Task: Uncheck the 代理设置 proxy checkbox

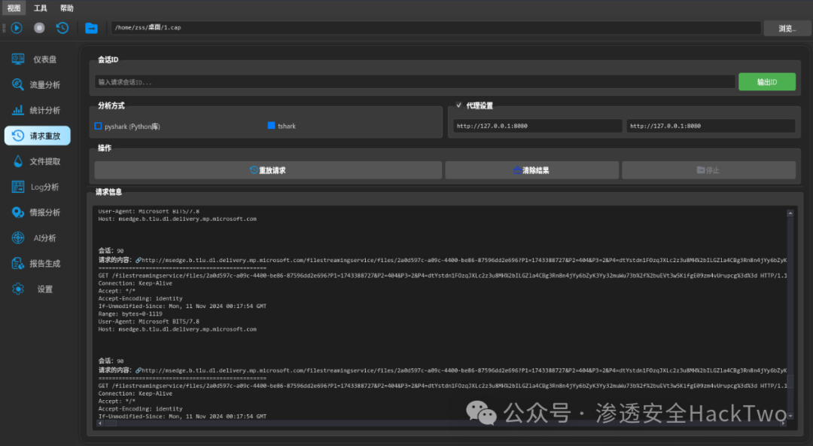Action: [x=459, y=105]
